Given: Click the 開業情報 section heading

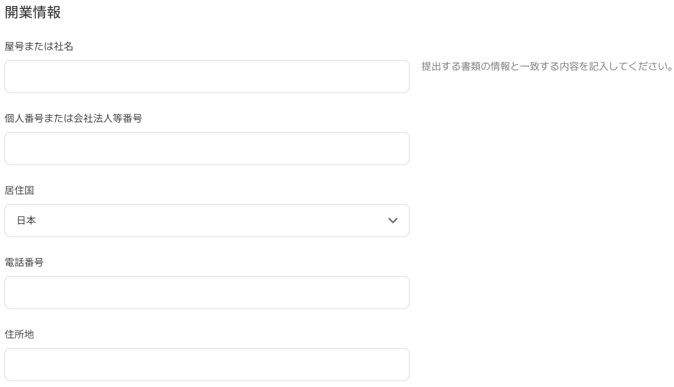Looking at the screenshot, I should pyautogui.click(x=32, y=13).
